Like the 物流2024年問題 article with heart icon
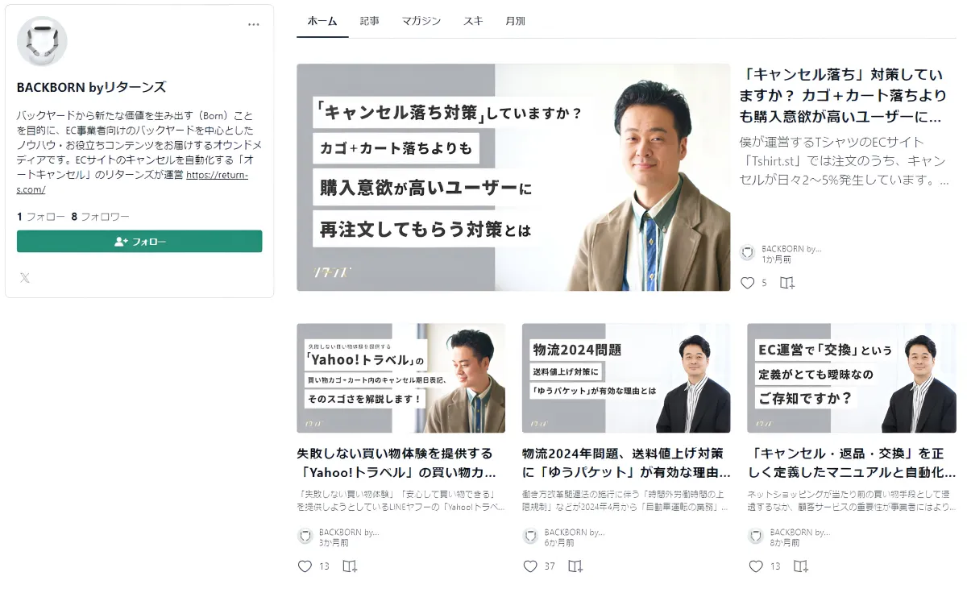 tap(530, 566)
